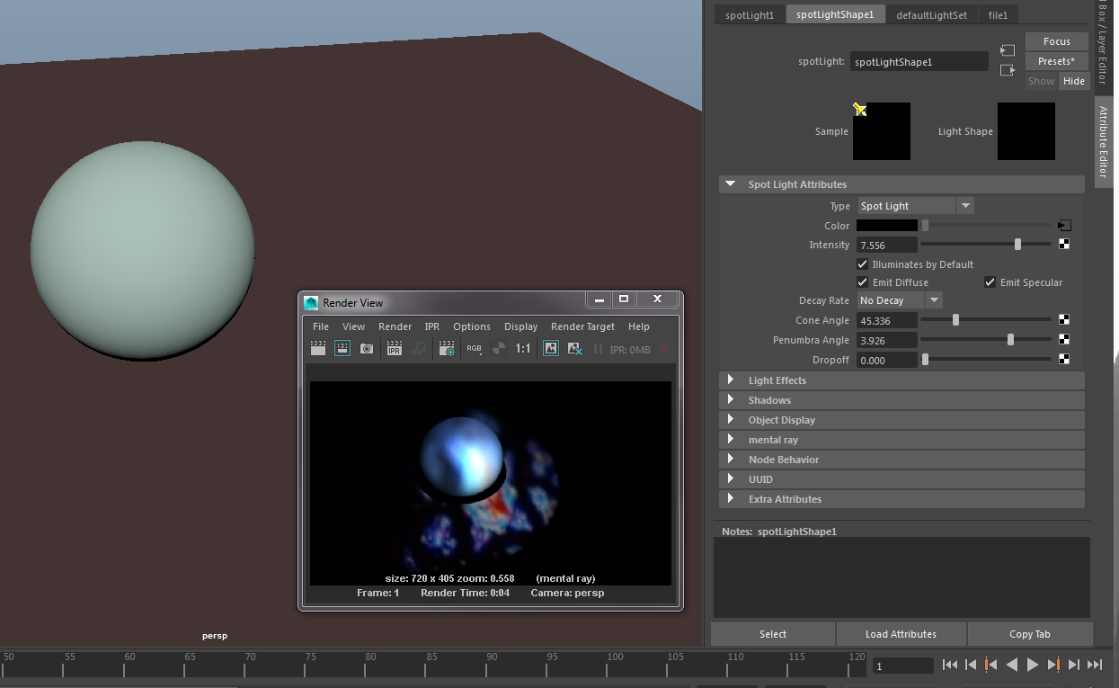
Task: Toggle the Illuminates by Default checkbox
Action: tap(864, 264)
